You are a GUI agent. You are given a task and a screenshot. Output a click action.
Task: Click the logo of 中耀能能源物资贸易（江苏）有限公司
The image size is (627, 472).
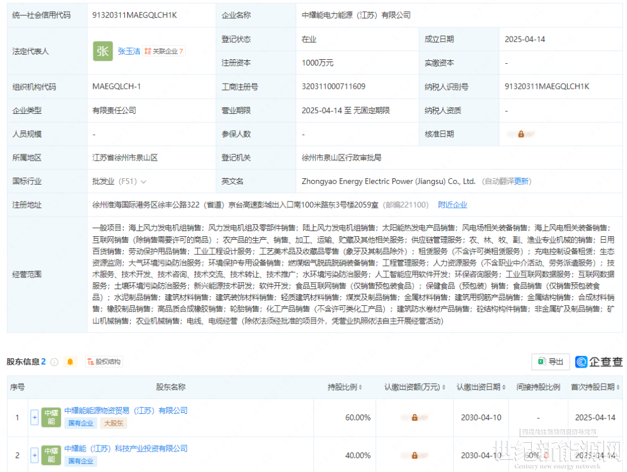51,417
